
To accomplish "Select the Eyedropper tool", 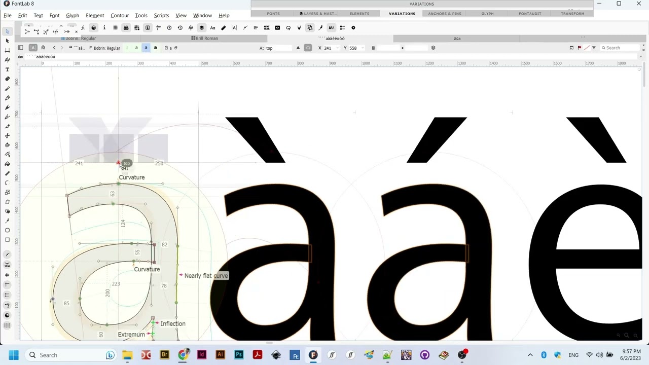I will [7, 221].
